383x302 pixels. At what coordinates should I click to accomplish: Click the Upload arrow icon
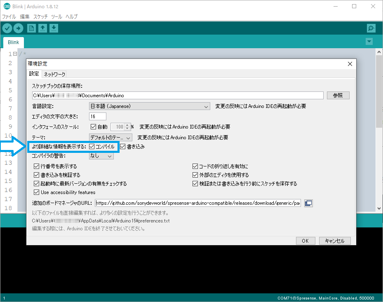tap(18, 28)
